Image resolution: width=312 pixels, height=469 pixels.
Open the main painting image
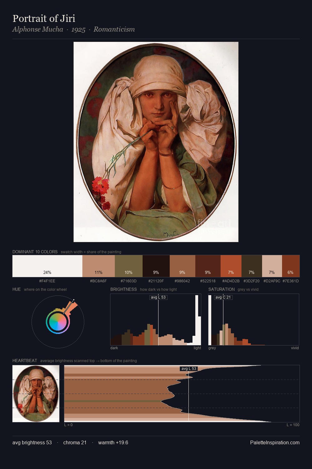156,142
